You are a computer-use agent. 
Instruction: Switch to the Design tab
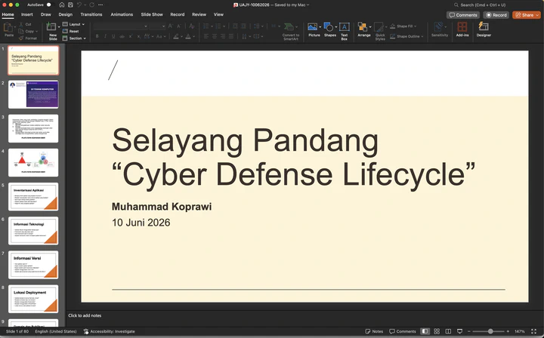pyautogui.click(x=66, y=14)
